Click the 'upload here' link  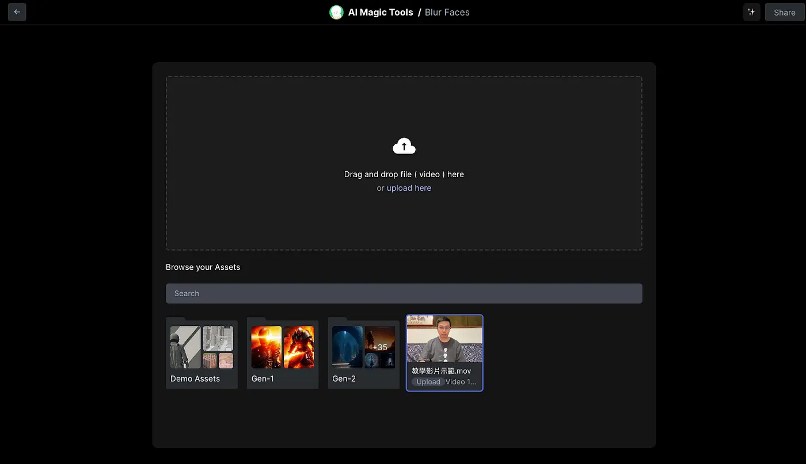click(409, 188)
